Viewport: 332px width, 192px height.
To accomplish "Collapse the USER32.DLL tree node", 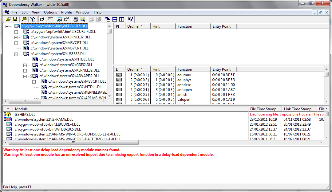I will click(x=16, y=54).
